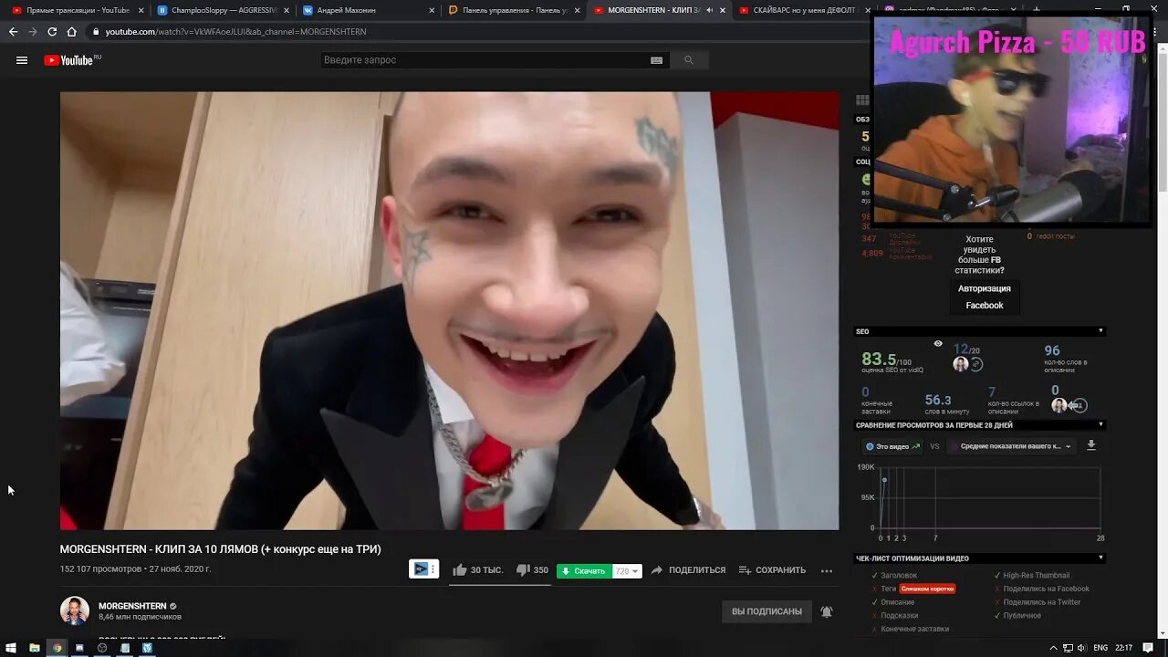Click 'Заголовок' checklist item
Viewport: 1168px width, 657px height.
tap(899, 576)
